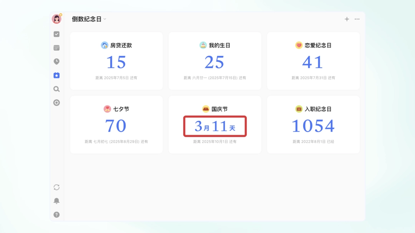
Task: Open the anniversary countdown view icon
Action: tap(56, 75)
